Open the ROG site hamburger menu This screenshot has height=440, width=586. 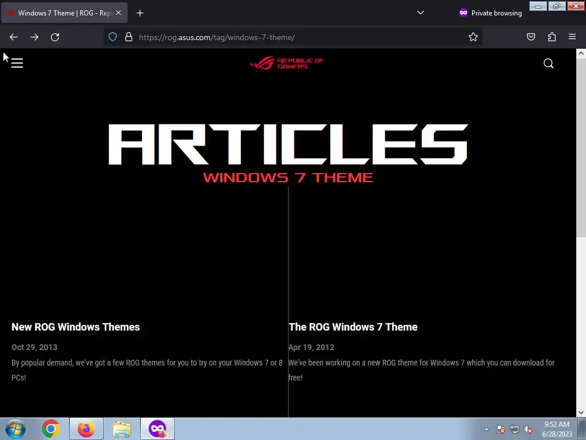tap(17, 63)
